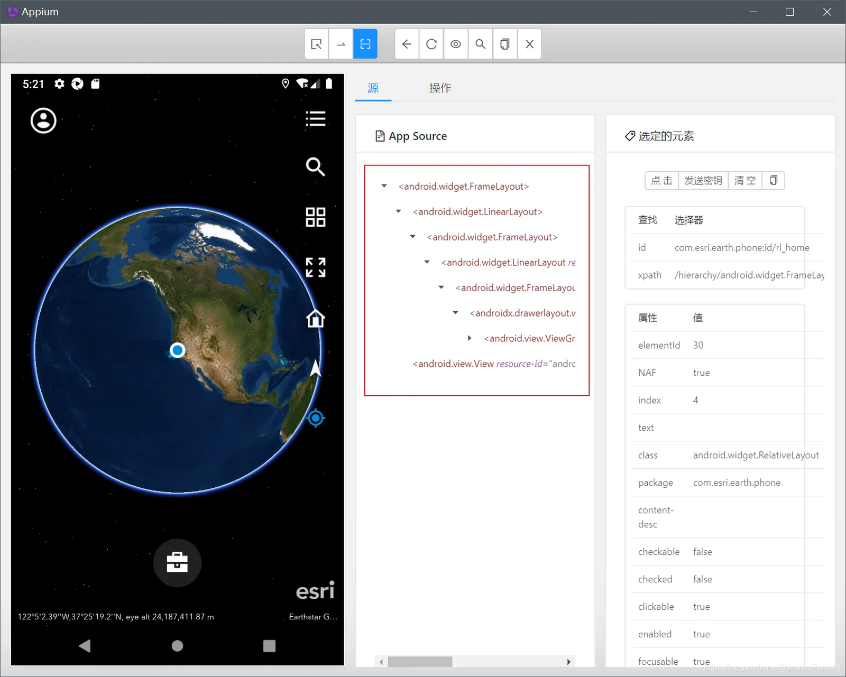Tap the user profile icon in the app
This screenshot has width=846, height=677.
[x=43, y=120]
